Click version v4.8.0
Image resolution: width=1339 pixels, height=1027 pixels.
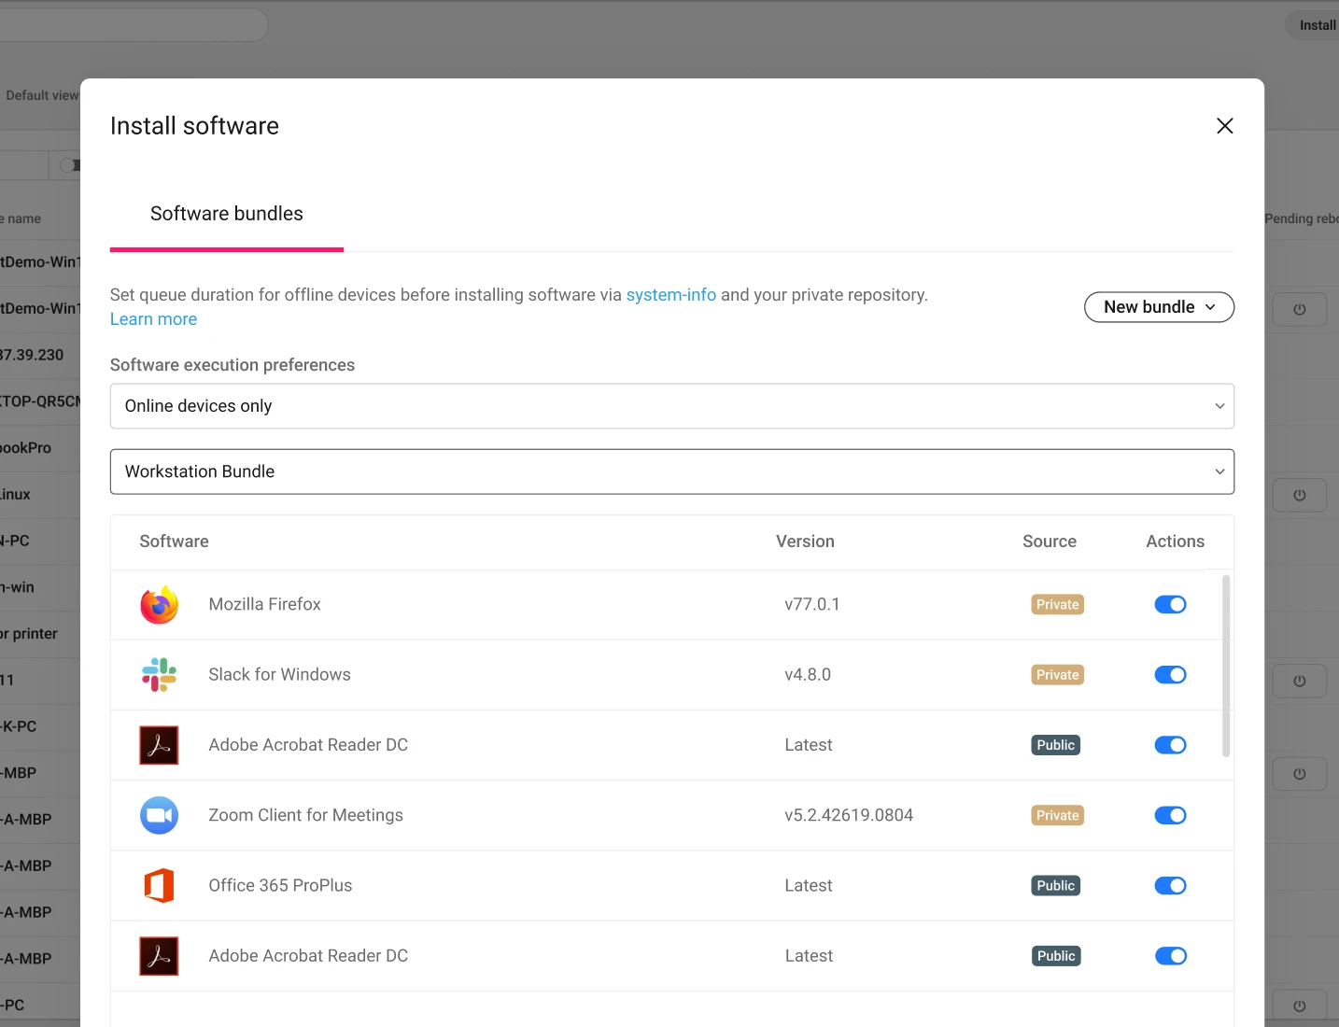click(808, 675)
